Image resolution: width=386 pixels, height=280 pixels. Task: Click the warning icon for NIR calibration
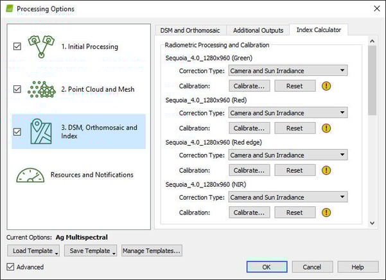326,213
